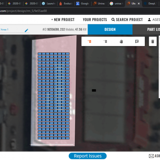This screenshot has width=160, height=160.
Task: Click the browser address bar URL
Action: (23, 11)
